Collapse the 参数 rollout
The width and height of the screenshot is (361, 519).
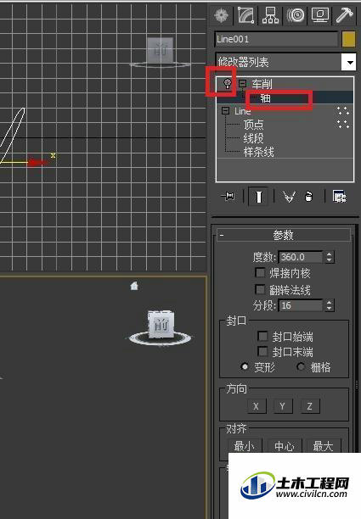point(284,236)
